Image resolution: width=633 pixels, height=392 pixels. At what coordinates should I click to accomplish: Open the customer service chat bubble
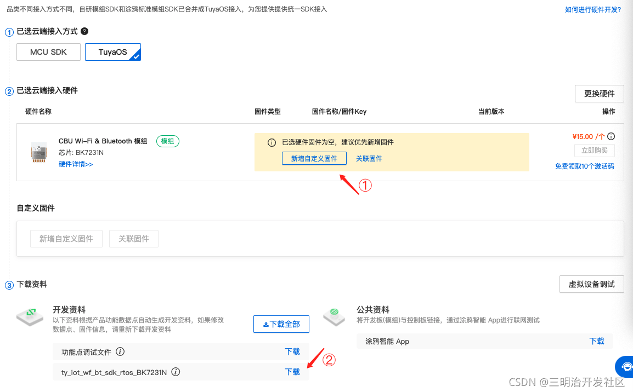pos(625,367)
